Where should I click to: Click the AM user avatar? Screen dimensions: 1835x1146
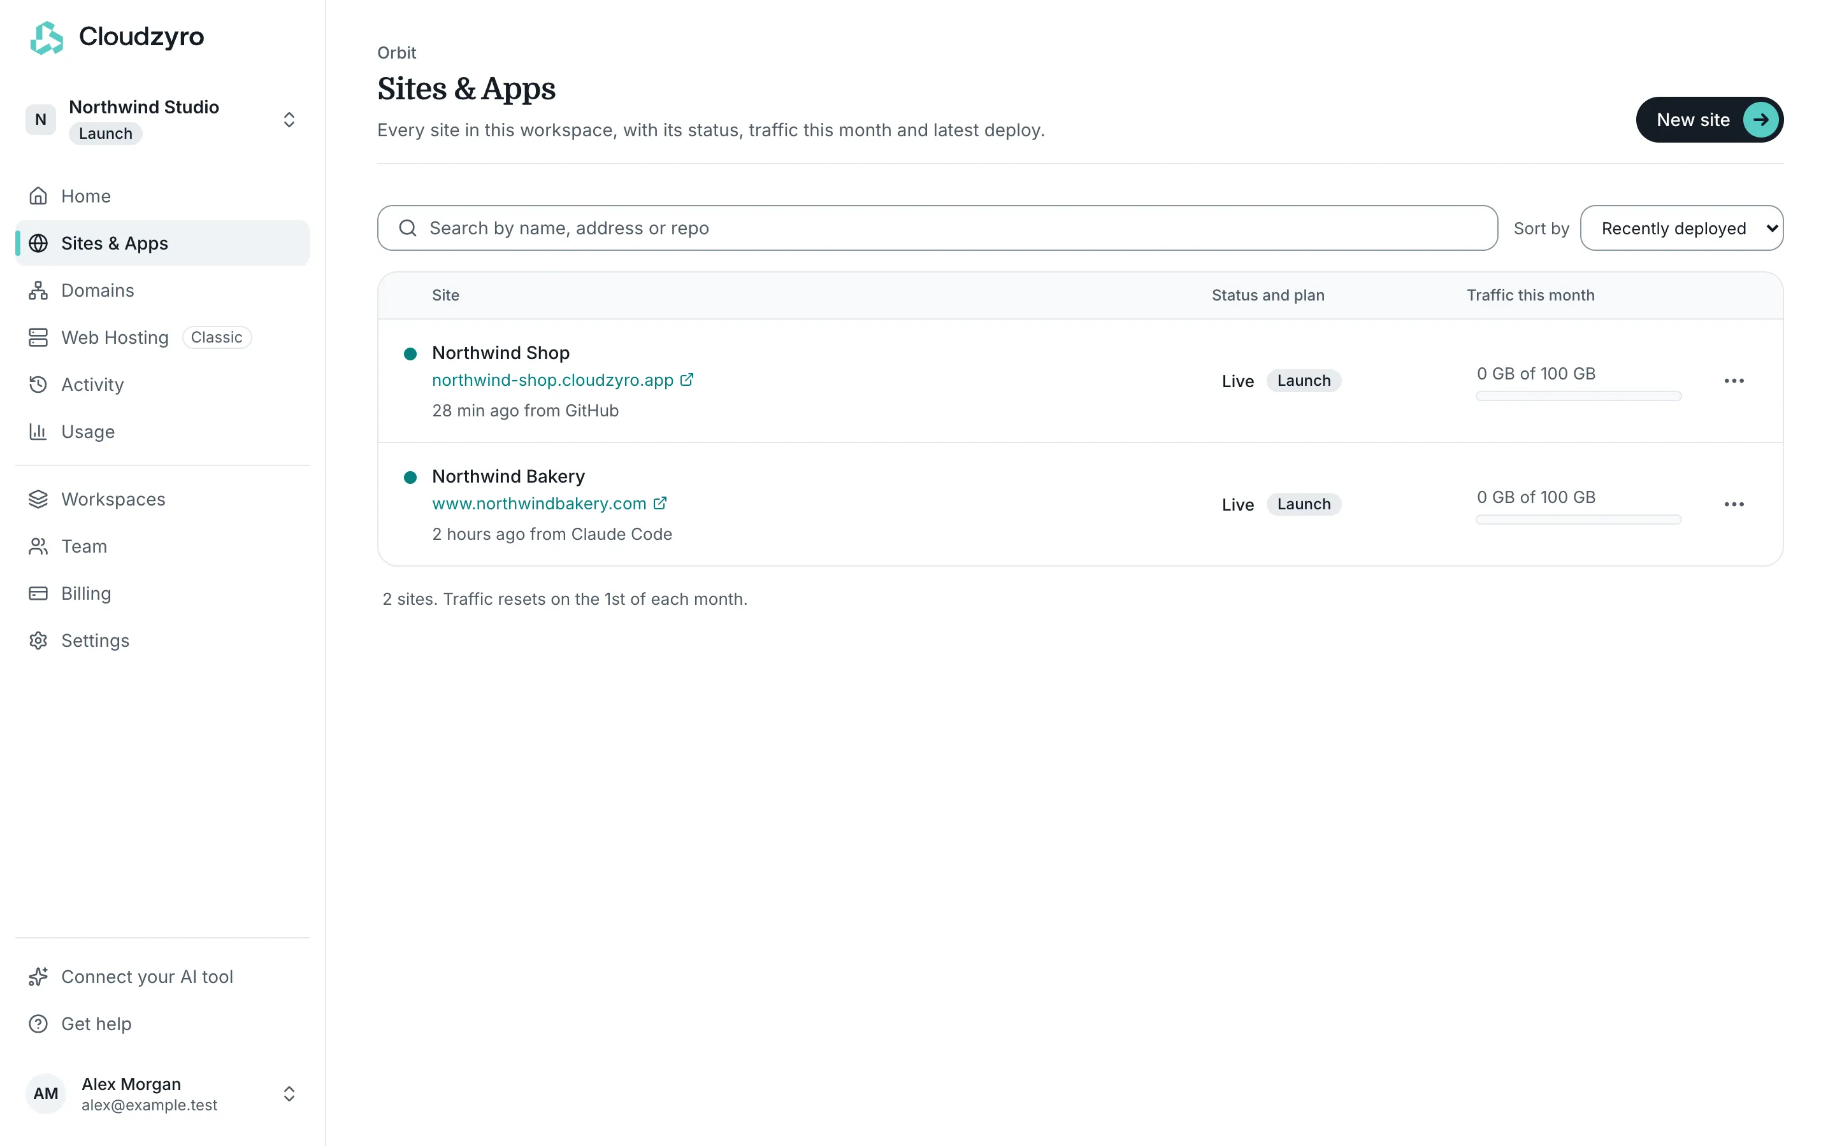coord(45,1094)
